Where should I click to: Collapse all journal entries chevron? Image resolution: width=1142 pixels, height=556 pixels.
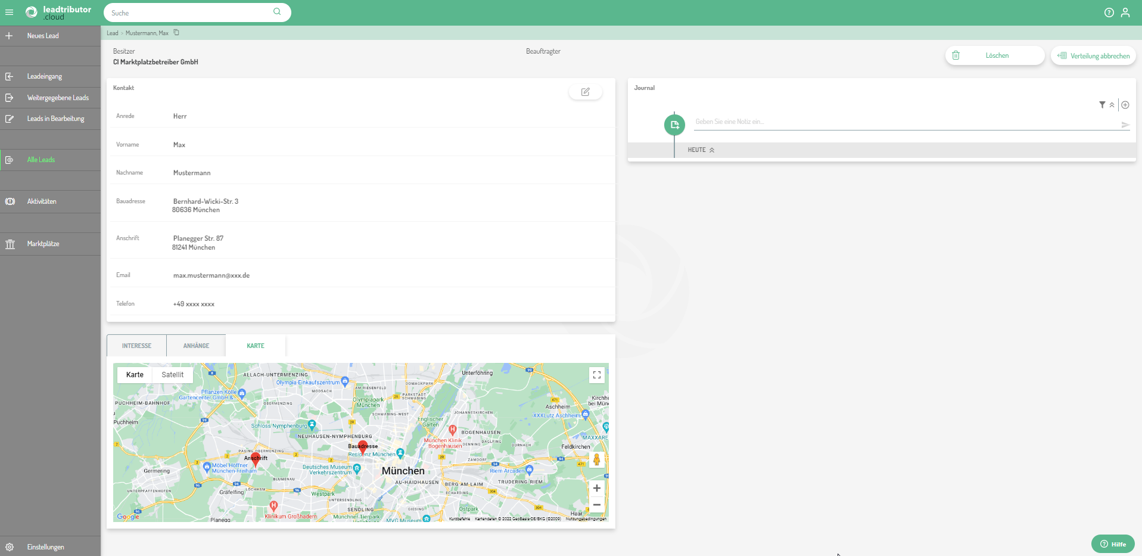tap(1112, 105)
